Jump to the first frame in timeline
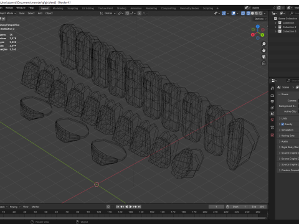Viewport: 299px width, 224px height. click(118, 207)
